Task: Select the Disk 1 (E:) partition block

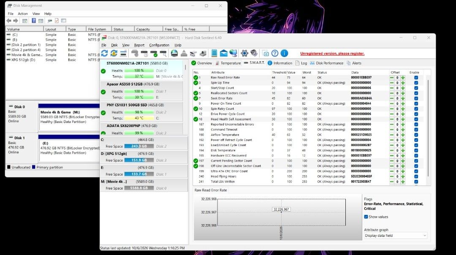Action: 69,148
